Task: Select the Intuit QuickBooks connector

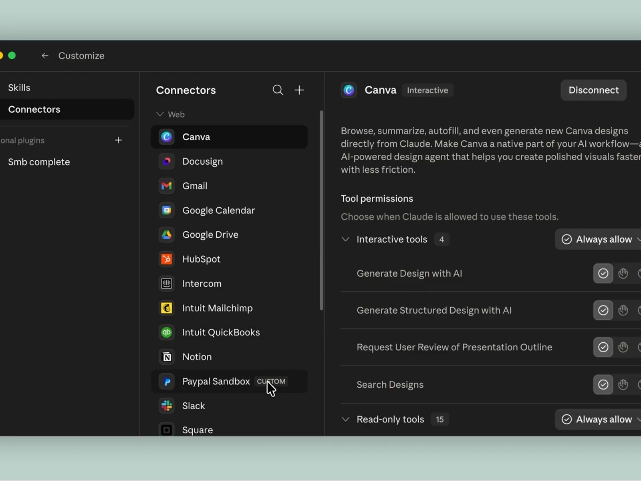Action: click(229, 333)
